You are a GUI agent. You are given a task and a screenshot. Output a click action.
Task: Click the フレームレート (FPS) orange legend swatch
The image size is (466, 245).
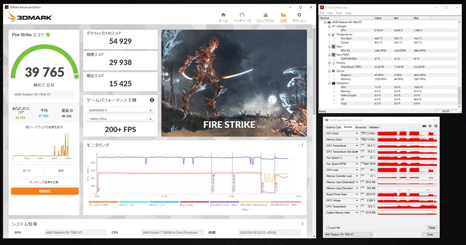point(103,202)
